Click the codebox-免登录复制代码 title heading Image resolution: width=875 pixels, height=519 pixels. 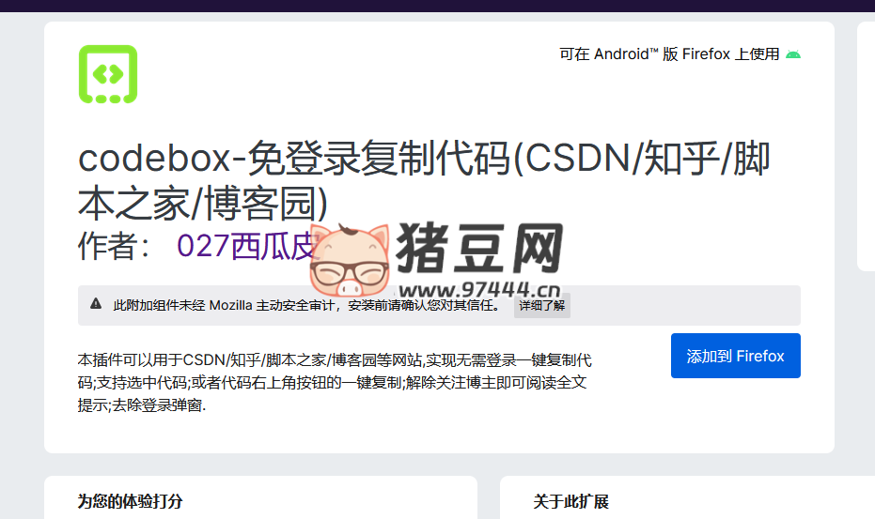(424, 180)
